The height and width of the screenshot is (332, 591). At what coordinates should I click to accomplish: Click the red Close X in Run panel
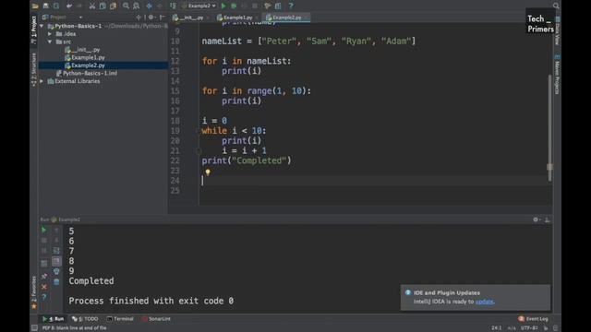(x=44, y=287)
